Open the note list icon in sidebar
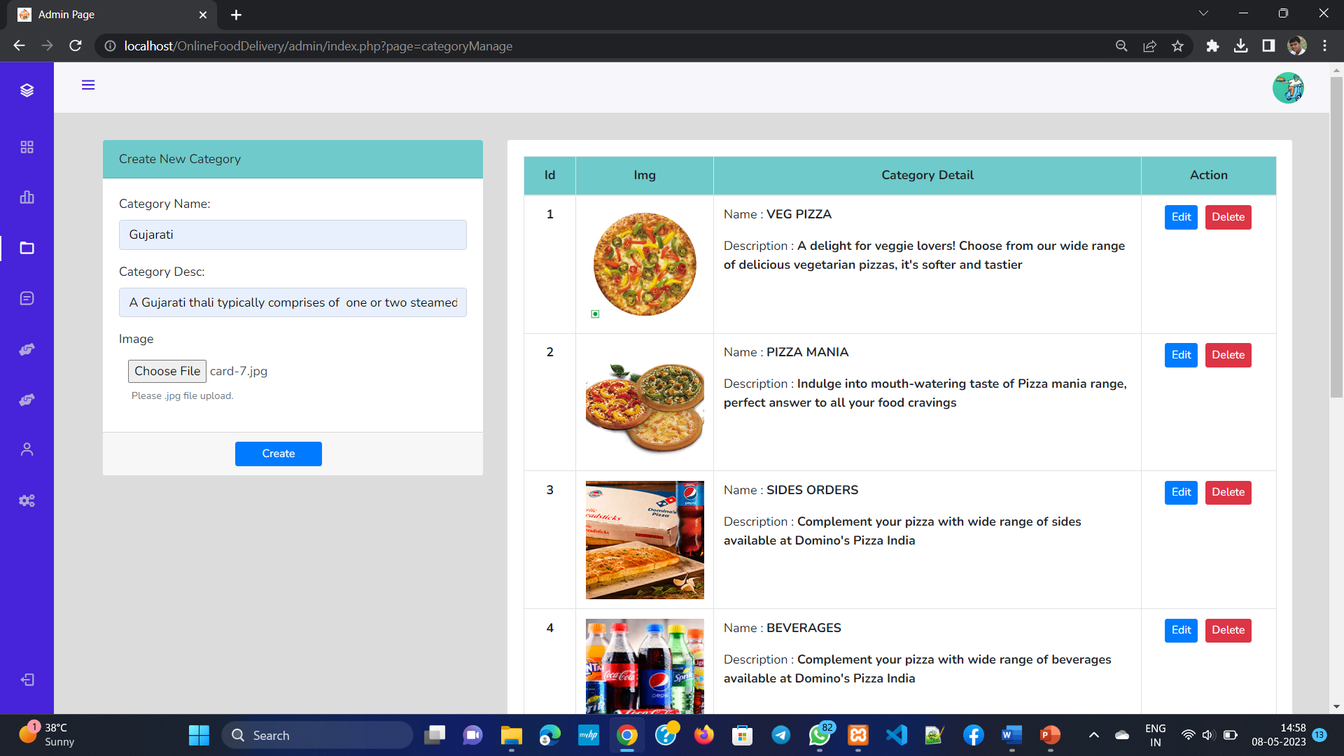1344x756 pixels. [x=27, y=298]
